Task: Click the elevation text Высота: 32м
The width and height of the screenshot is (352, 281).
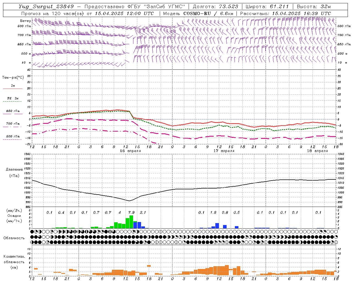Action: [314, 7]
